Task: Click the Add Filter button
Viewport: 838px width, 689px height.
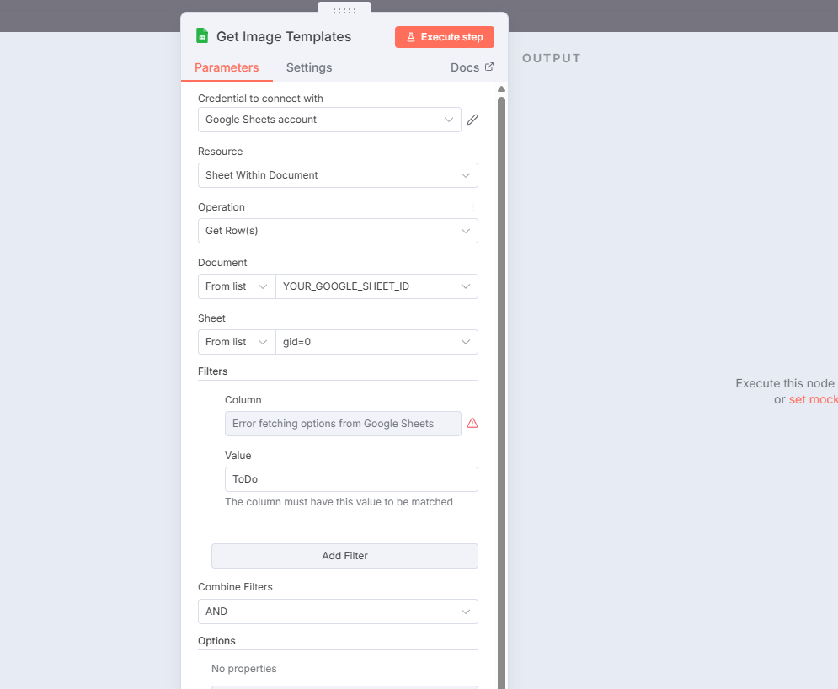Action: pyautogui.click(x=344, y=556)
